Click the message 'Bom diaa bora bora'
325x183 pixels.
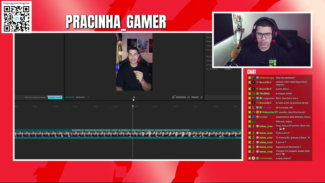point(287,98)
